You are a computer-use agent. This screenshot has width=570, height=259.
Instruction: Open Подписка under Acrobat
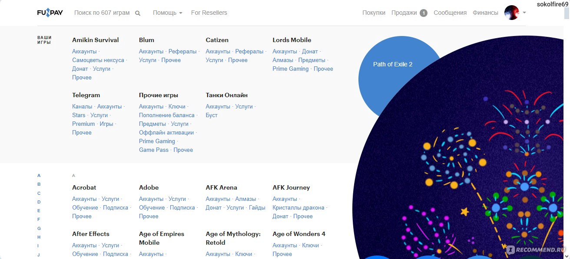(x=116, y=207)
